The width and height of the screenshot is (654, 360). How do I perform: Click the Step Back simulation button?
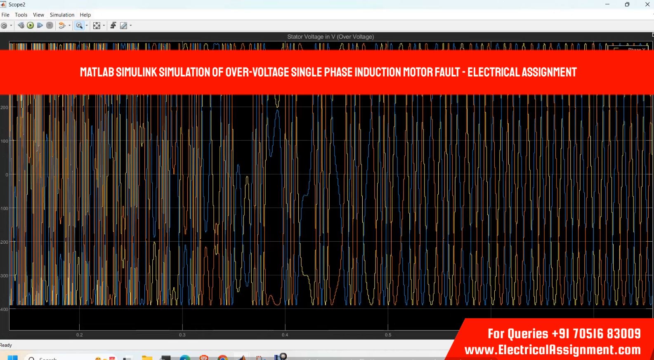click(x=21, y=26)
